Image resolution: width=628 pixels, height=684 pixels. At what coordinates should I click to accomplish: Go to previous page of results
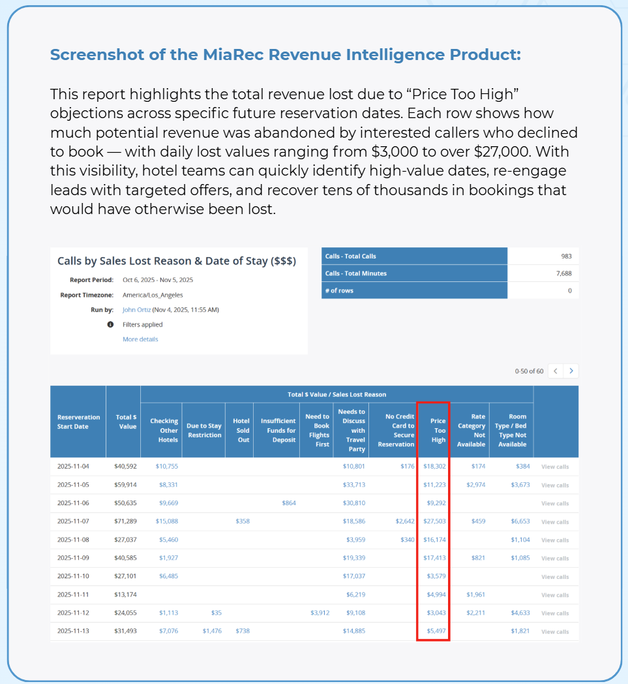tap(556, 371)
